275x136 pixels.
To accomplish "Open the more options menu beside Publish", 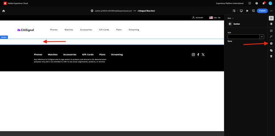I will coord(271,11).
